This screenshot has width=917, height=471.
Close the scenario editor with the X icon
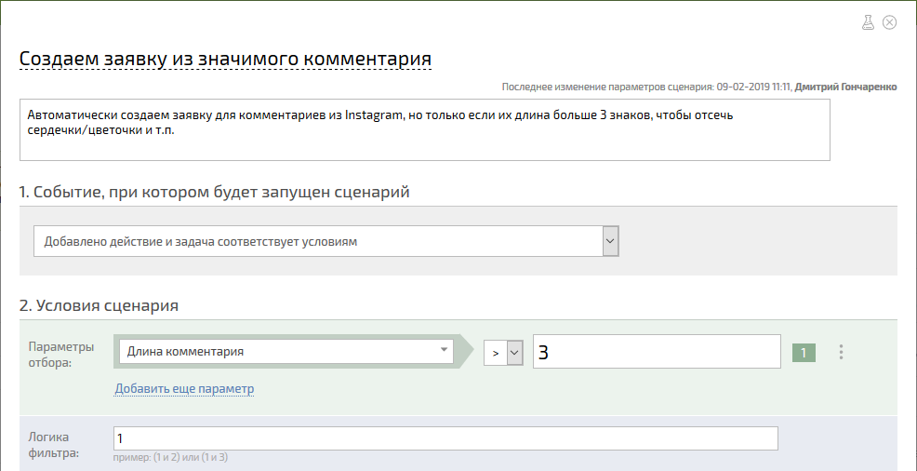point(889,23)
